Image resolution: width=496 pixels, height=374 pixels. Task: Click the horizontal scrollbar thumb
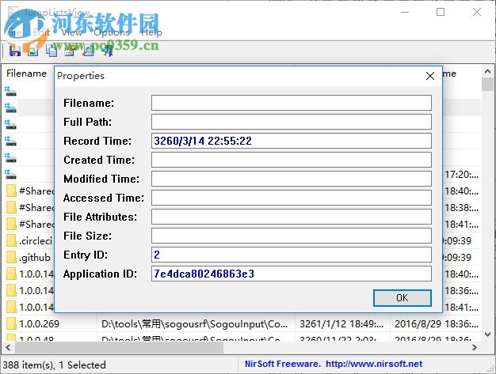coord(119,347)
